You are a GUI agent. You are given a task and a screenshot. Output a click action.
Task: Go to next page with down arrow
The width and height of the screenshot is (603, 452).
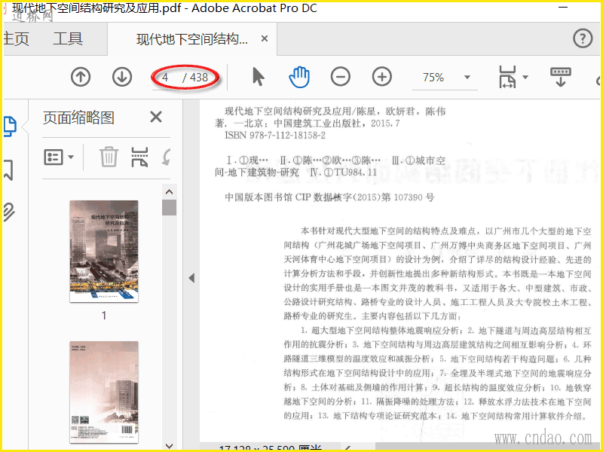[122, 77]
